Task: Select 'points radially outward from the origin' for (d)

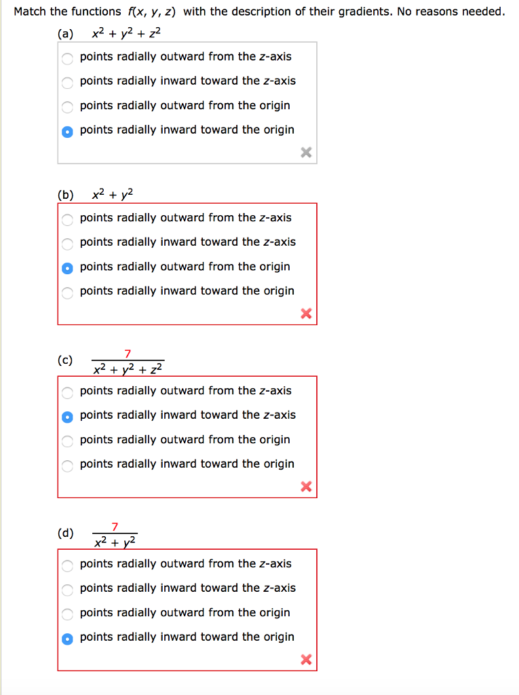Action: [x=67, y=614]
